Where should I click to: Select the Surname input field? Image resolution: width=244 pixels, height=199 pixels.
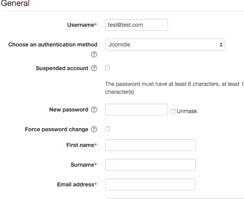[x=150, y=165]
